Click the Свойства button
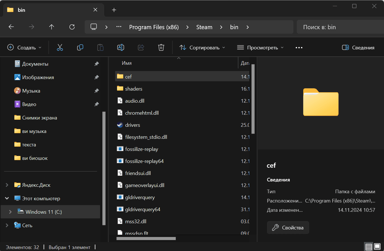 point(288,228)
